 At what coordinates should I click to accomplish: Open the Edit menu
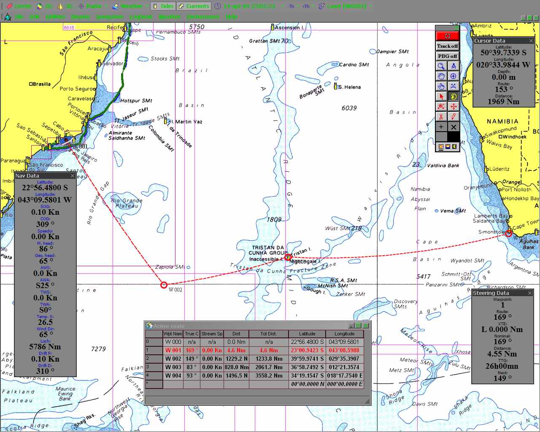coord(34,17)
